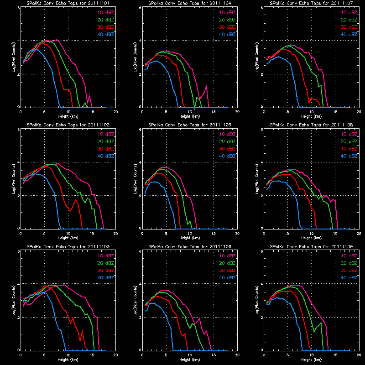The width and height of the screenshot is (365, 365).
Task: Click 10 dBZ legend text in 20111107 plot
Action: [349, 13]
